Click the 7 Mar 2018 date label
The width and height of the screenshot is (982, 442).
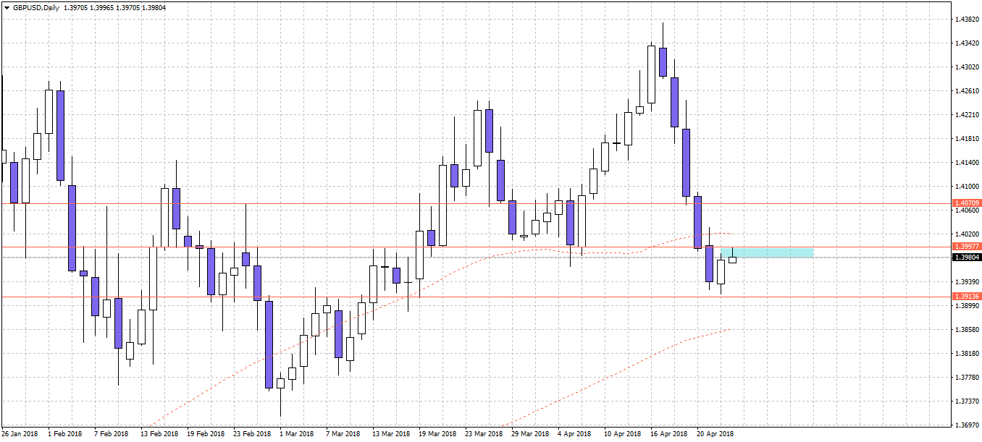pos(343,433)
